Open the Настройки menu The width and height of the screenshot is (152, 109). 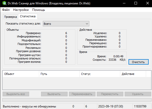[21, 10]
